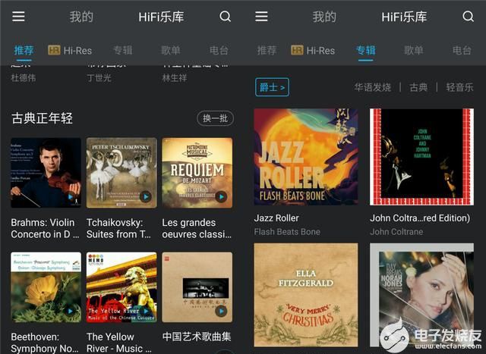This screenshot has height=354, width=486.
Task: Play the Tchaikovsky Suites album
Action: click(x=146, y=196)
